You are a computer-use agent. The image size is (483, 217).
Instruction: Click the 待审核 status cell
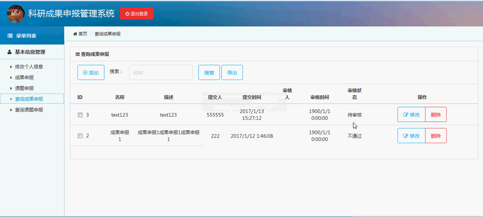click(355, 115)
